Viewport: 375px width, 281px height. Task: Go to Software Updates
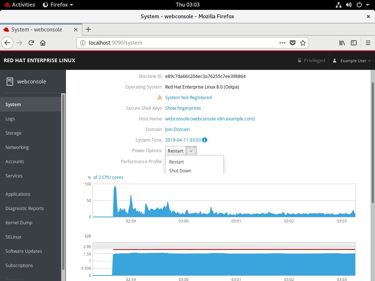pos(31,251)
